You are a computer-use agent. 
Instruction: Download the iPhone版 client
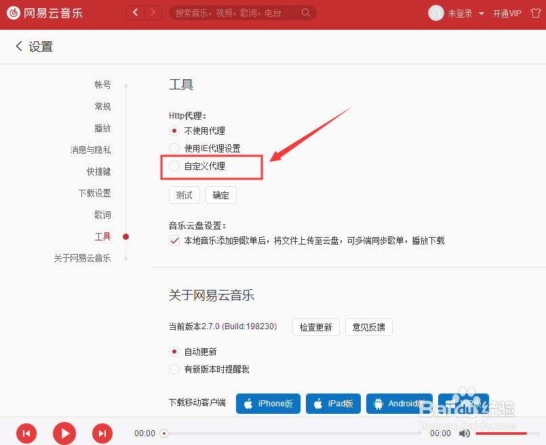(268, 404)
